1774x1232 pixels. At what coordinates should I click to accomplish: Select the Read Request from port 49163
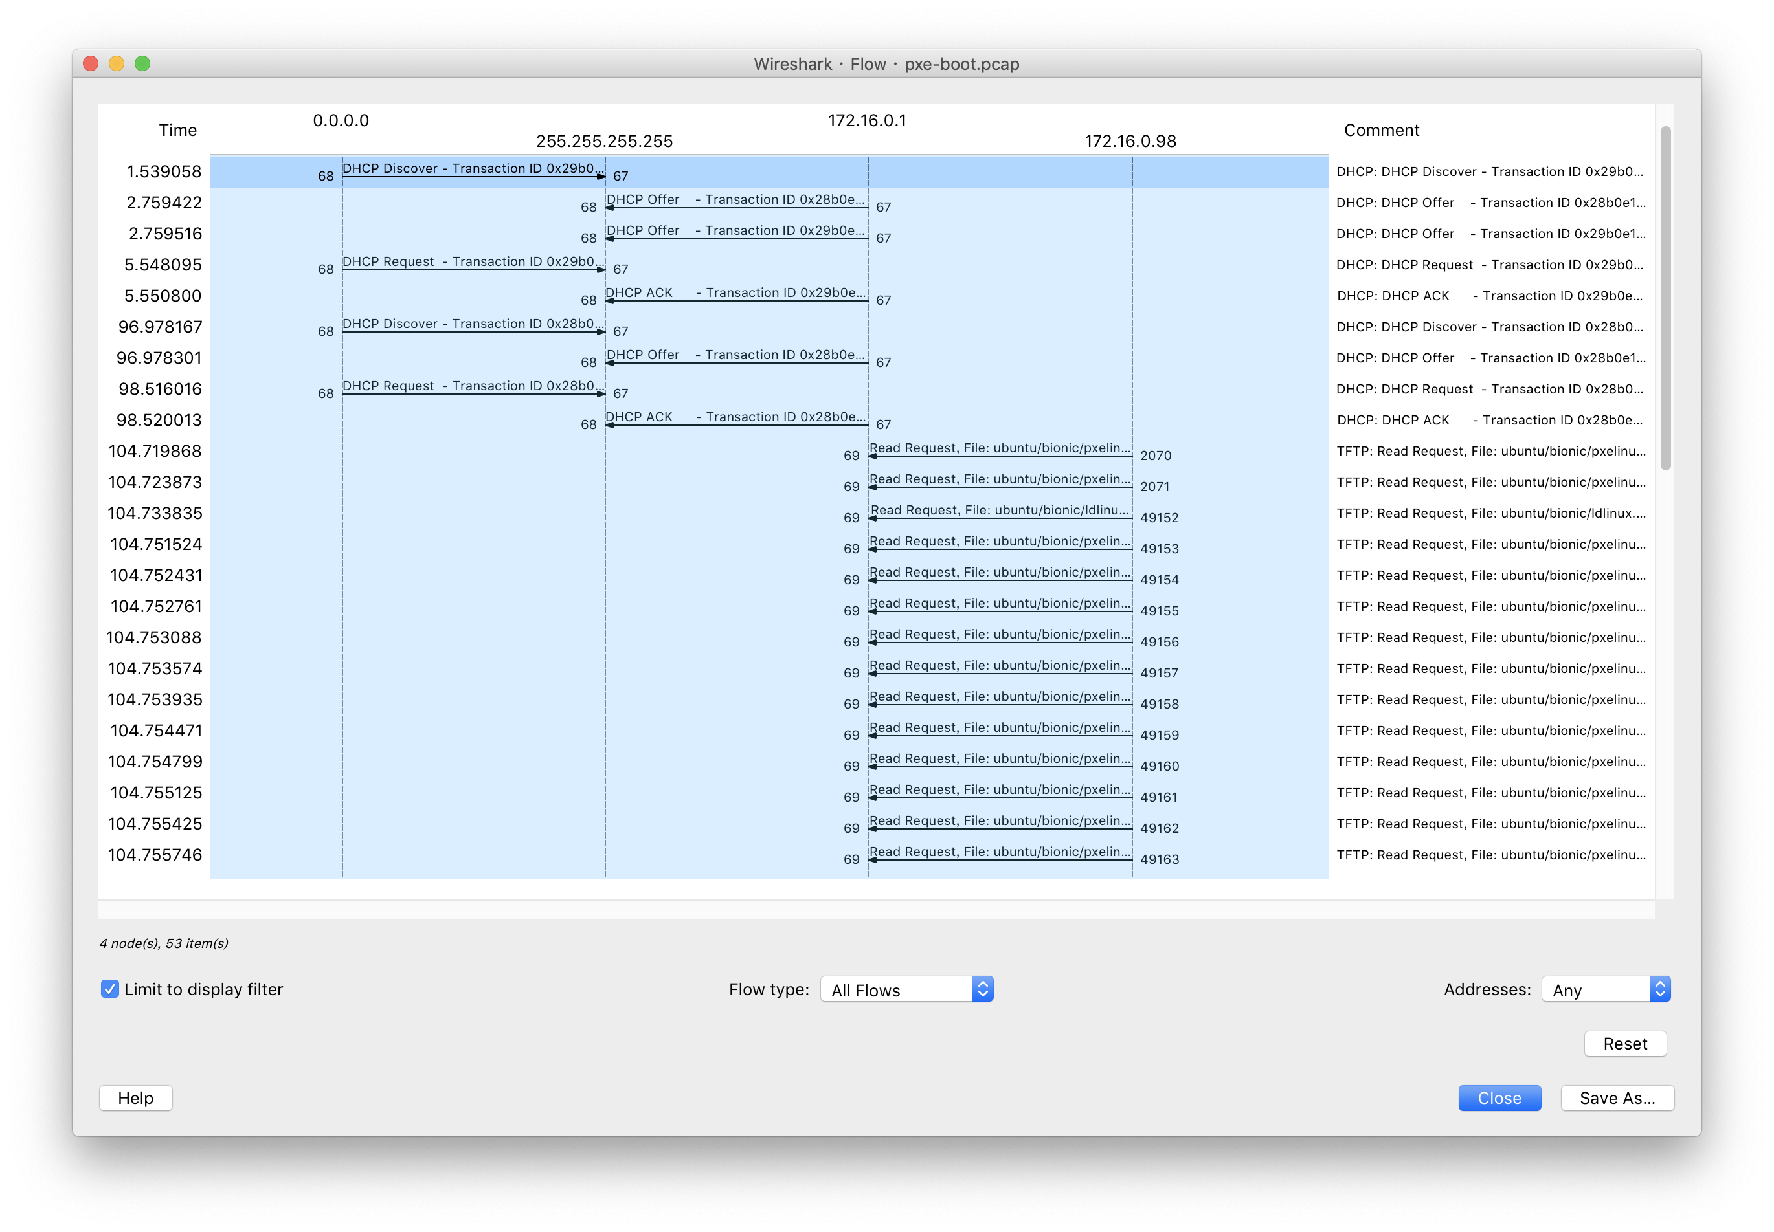pyautogui.click(x=1000, y=855)
